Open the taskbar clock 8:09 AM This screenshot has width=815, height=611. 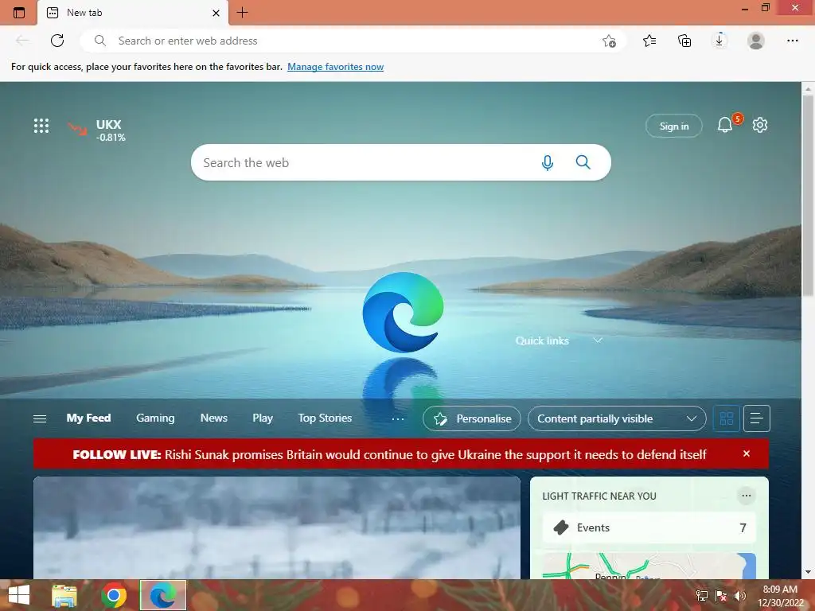pos(780,596)
